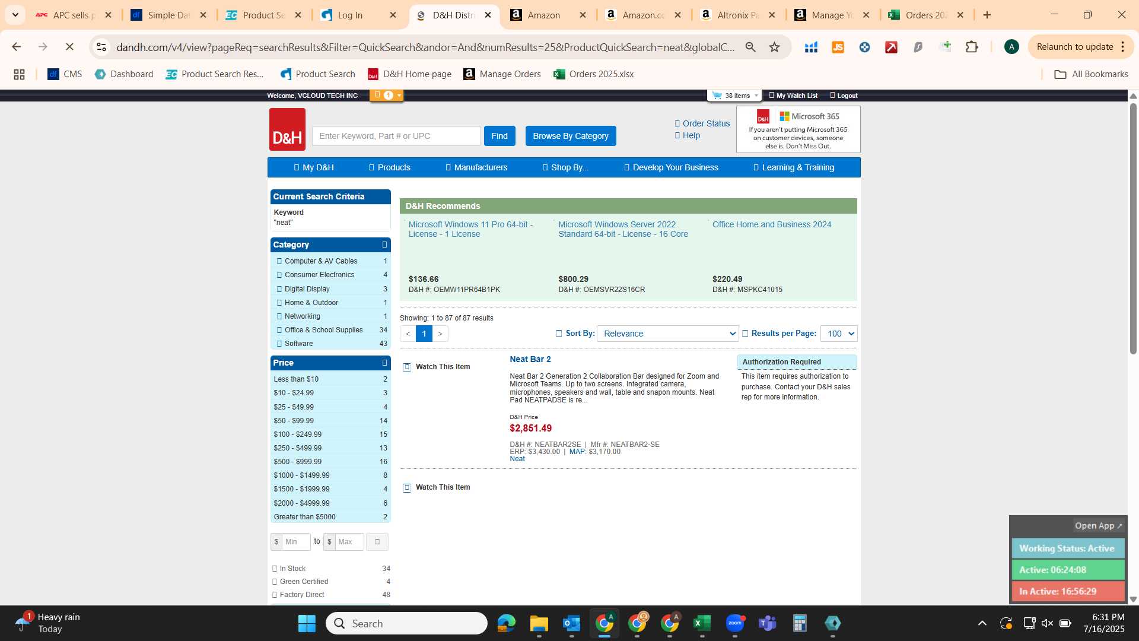Open the Products menu

click(389, 167)
